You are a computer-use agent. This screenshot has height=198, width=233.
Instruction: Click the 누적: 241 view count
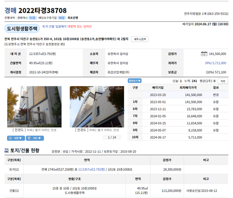coord(190,81)
